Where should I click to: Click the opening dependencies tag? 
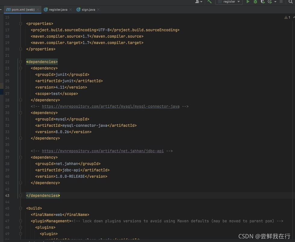[x=42, y=62]
